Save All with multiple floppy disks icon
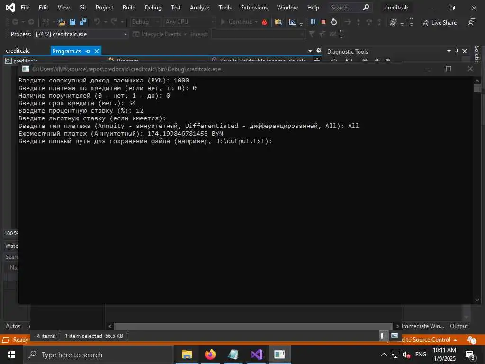485x364 pixels. click(83, 22)
